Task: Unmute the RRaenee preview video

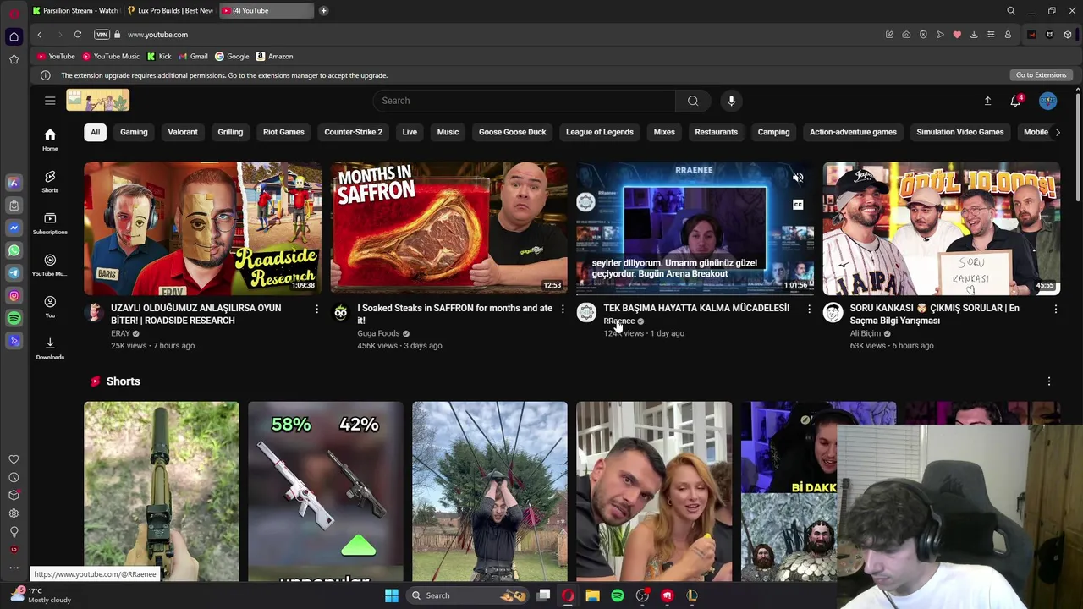Action: tap(798, 178)
